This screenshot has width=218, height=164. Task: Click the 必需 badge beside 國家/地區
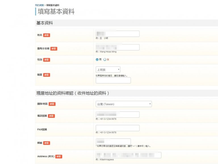coord(52,104)
